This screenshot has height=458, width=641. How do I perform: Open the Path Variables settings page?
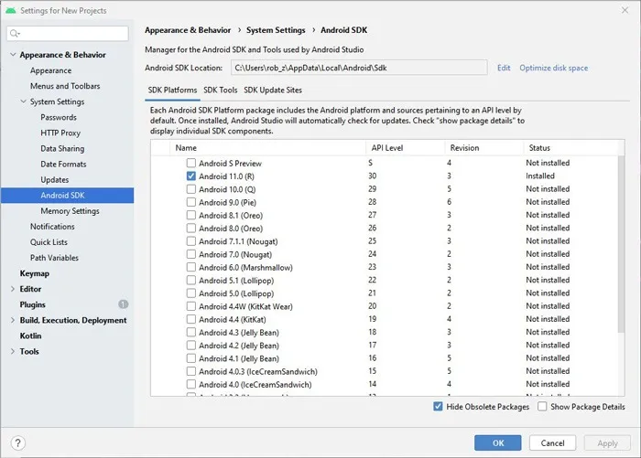[x=54, y=258]
